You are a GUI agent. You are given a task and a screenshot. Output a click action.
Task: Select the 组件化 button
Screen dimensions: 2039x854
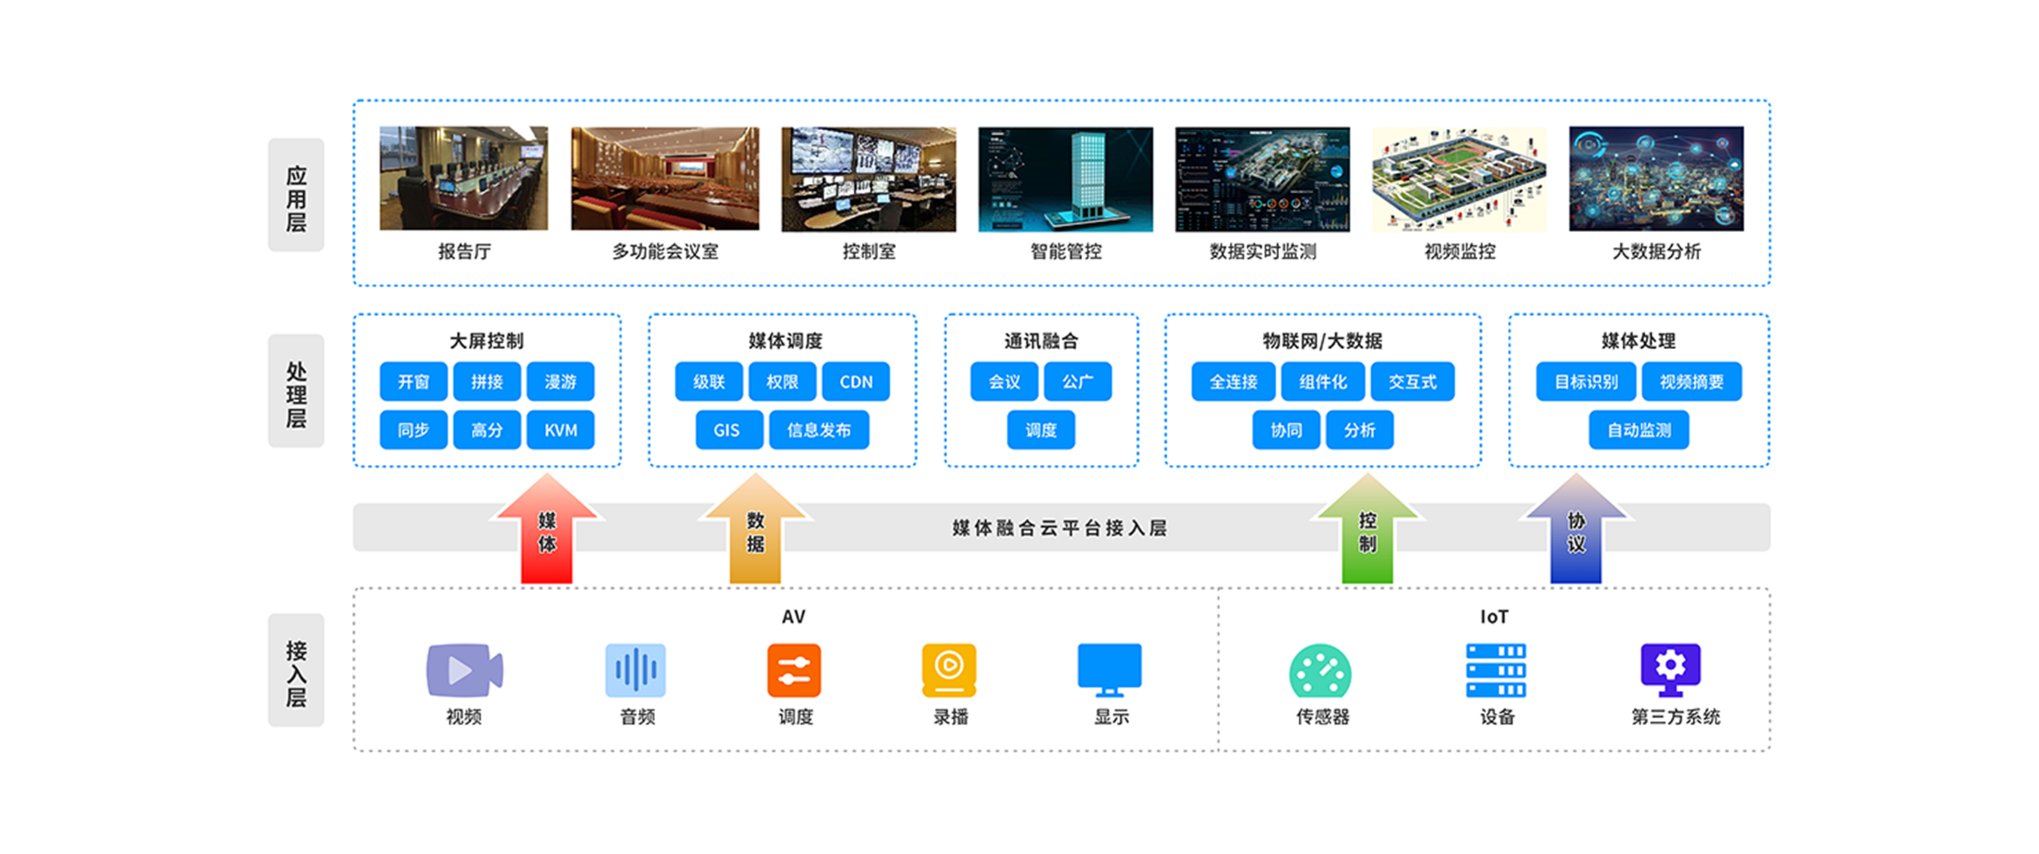click(x=1323, y=382)
